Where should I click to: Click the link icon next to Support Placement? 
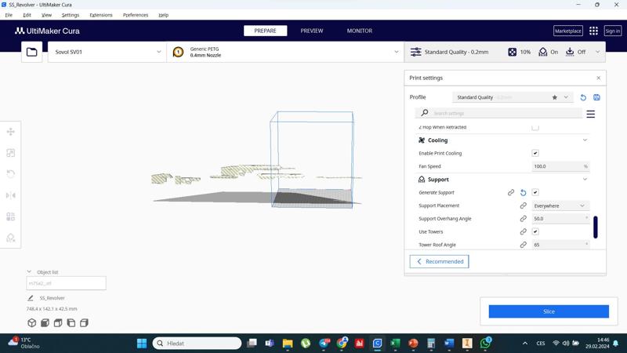[523, 206]
